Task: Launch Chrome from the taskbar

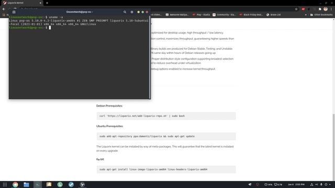Action: click(x=15, y=184)
